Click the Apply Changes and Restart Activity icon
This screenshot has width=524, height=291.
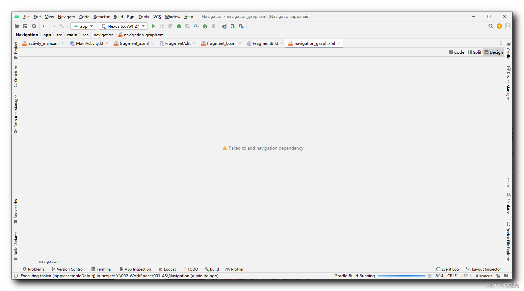162,26
